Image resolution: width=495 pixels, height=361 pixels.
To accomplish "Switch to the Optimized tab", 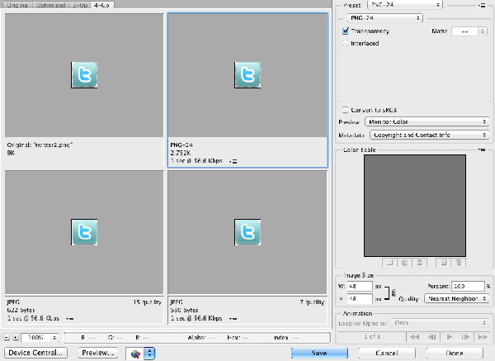I will pos(50,5).
